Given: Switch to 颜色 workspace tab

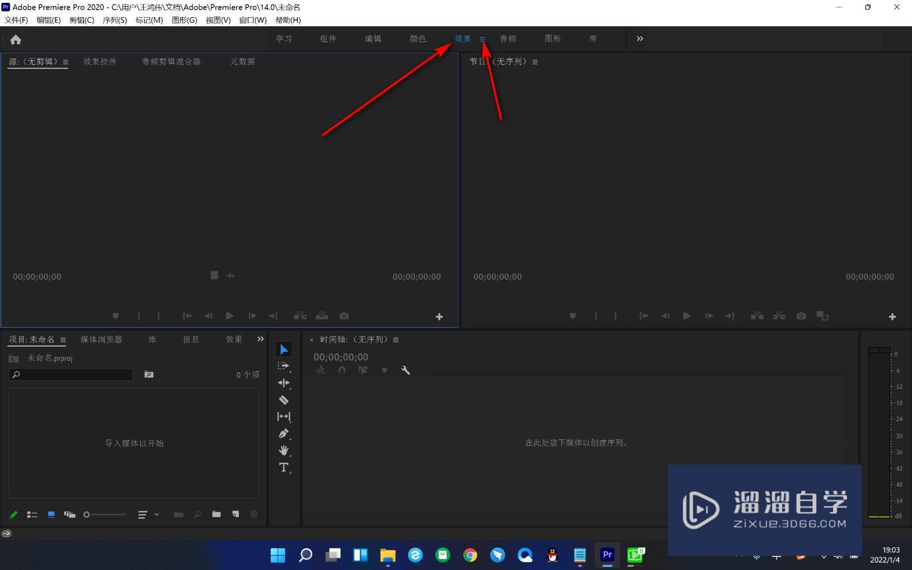Looking at the screenshot, I should 418,39.
